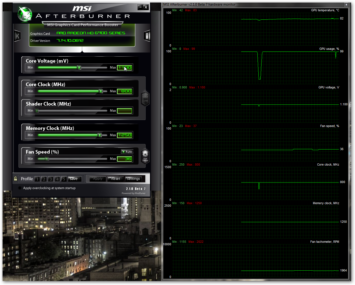The height and width of the screenshot is (285, 355).
Task: Click the Core Voltage value field 1100
Action: point(125,68)
